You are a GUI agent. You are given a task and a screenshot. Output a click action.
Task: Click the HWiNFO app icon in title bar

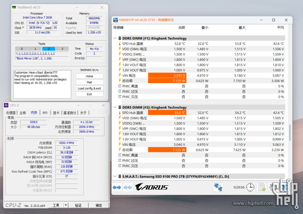pos(116,20)
